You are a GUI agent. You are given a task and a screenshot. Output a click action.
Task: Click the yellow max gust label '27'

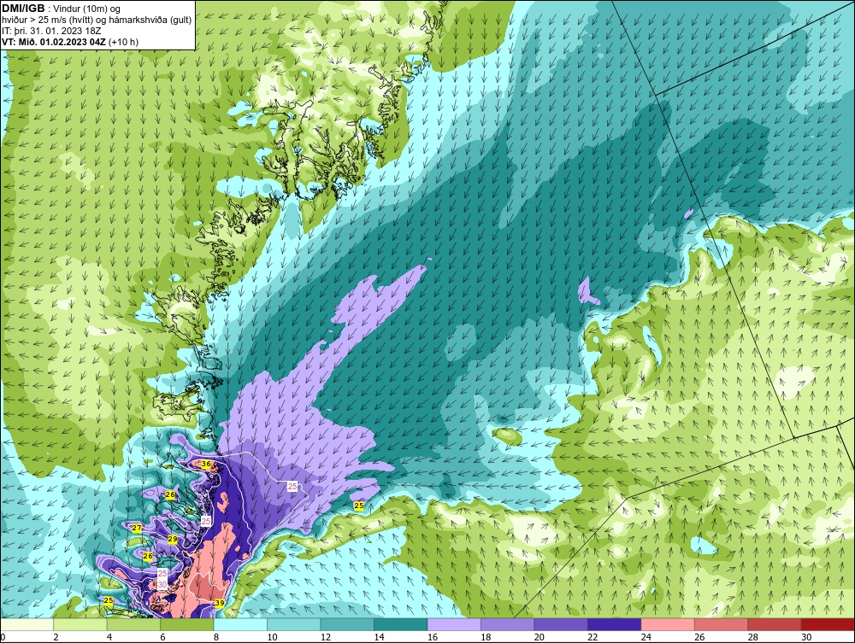pos(136,528)
